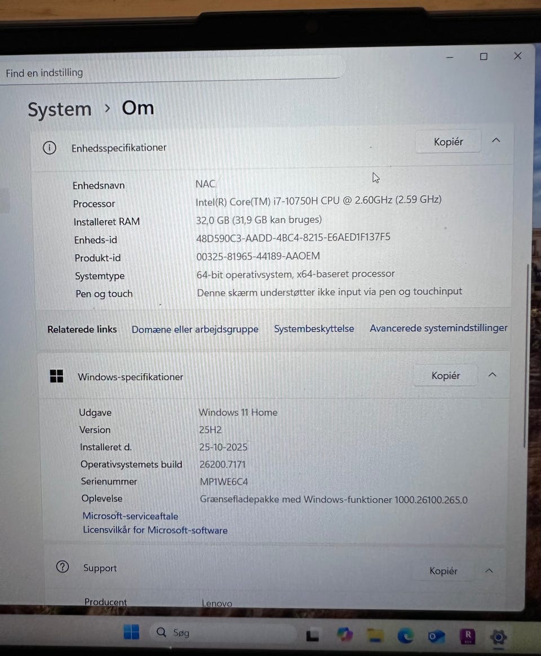The width and height of the screenshot is (541, 656).
Task: Select the device name NAC
Action: click(206, 184)
